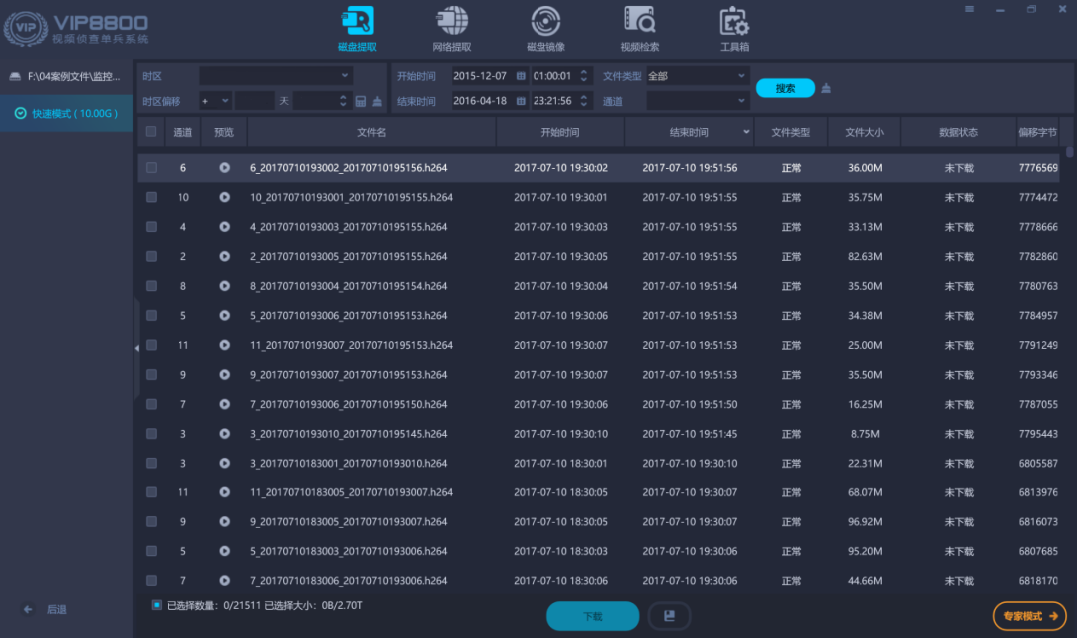This screenshot has height=638, width=1077.
Task: Click the eject icon beside timezone offset
Action: click(377, 101)
